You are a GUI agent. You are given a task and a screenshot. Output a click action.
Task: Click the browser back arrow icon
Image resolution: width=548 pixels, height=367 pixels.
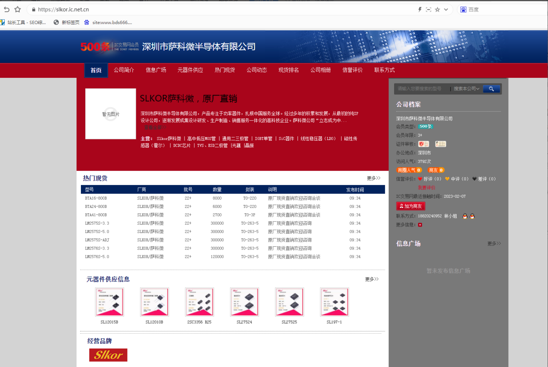[6, 9]
